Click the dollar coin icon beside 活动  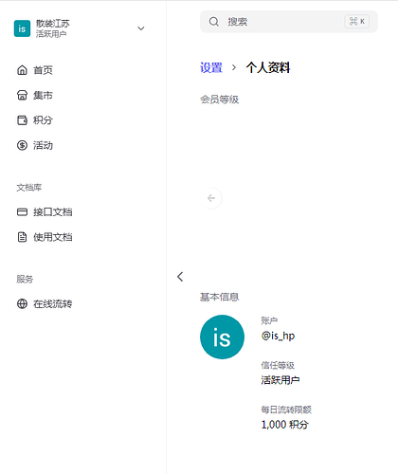pos(22,145)
